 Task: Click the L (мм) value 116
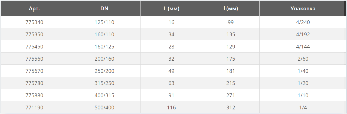coord(171,108)
